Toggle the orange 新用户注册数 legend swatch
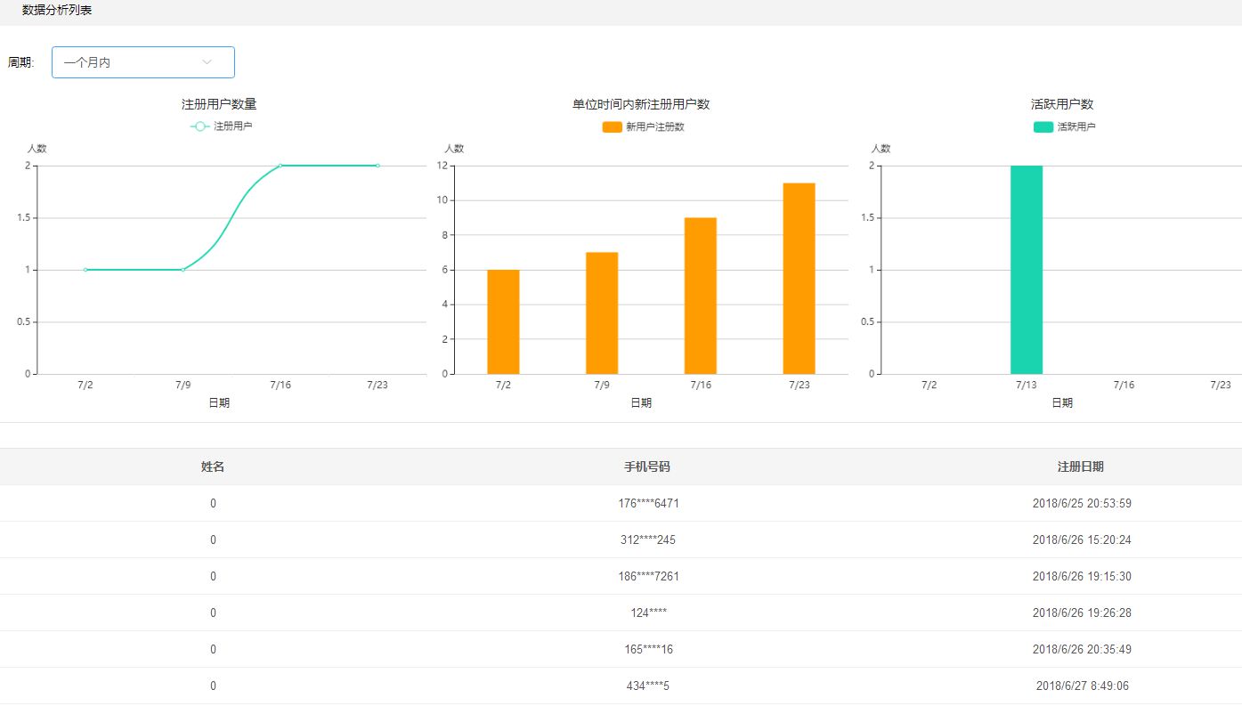 coord(612,127)
